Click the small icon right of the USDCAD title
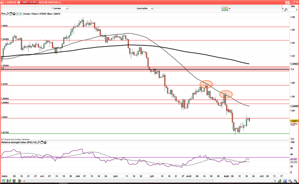 coord(18,2)
